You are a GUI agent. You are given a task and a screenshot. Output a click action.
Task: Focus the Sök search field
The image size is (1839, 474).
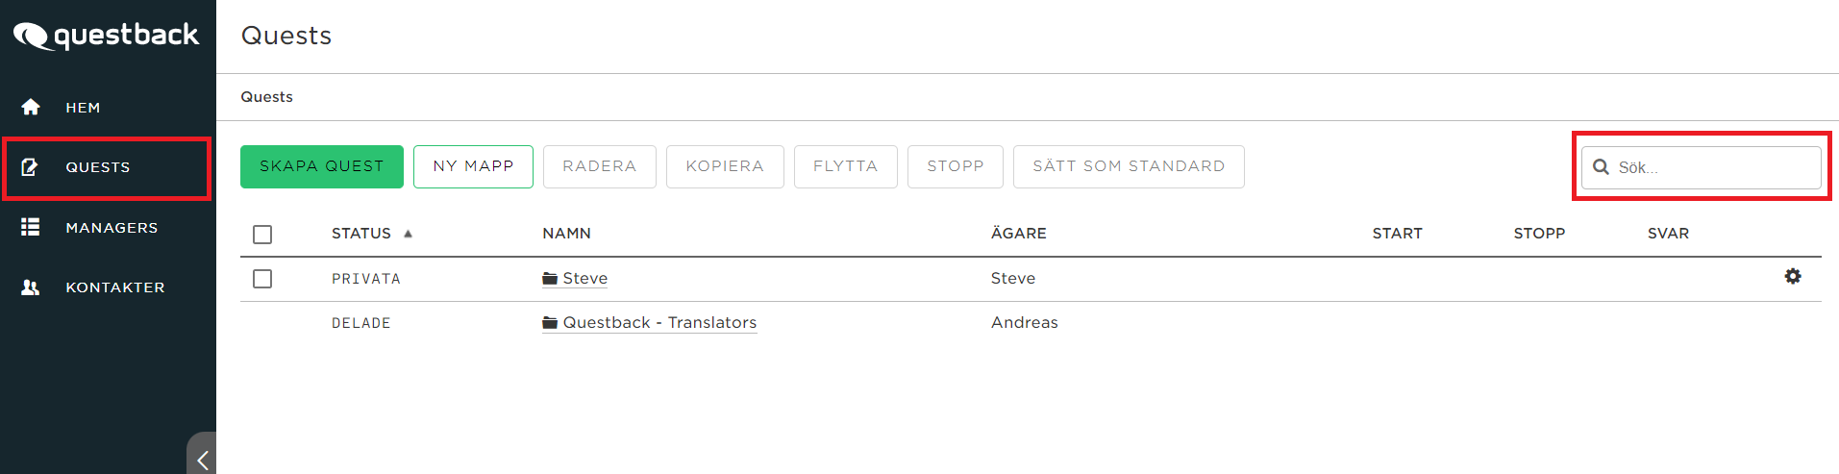1702,167
